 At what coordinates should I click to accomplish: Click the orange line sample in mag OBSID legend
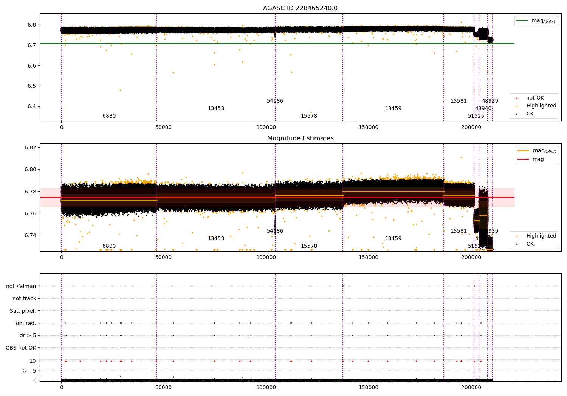click(524, 151)
